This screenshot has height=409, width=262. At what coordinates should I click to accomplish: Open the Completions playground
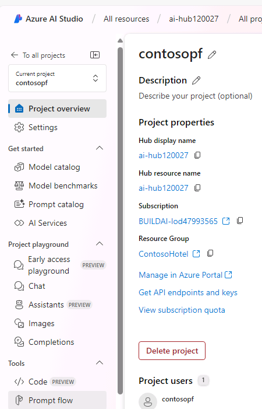(x=57, y=342)
